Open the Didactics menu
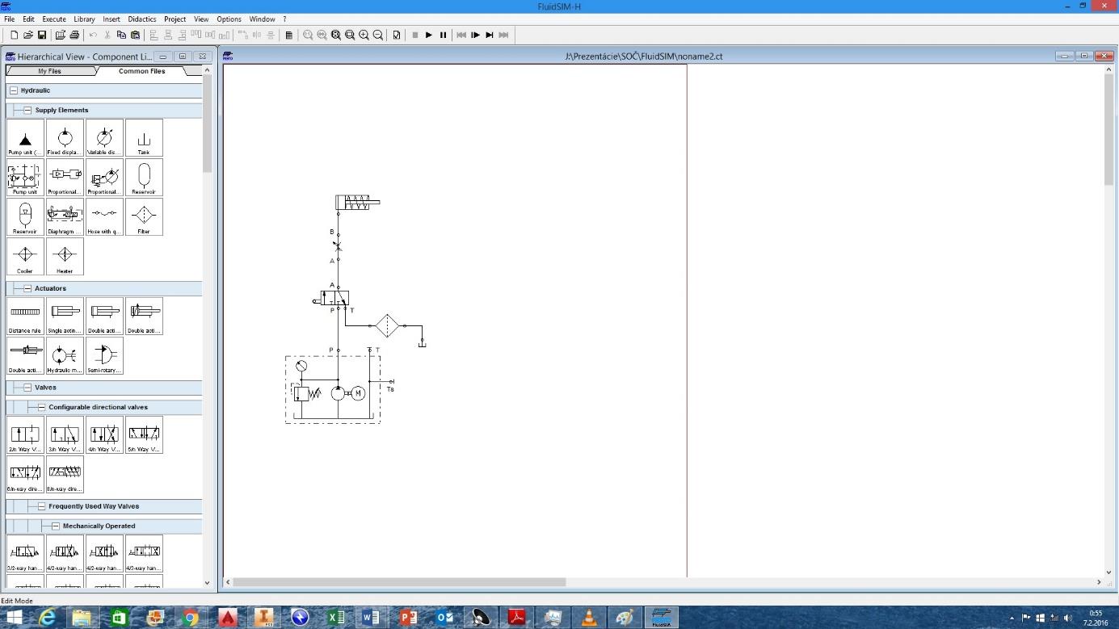 pyautogui.click(x=142, y=19)
